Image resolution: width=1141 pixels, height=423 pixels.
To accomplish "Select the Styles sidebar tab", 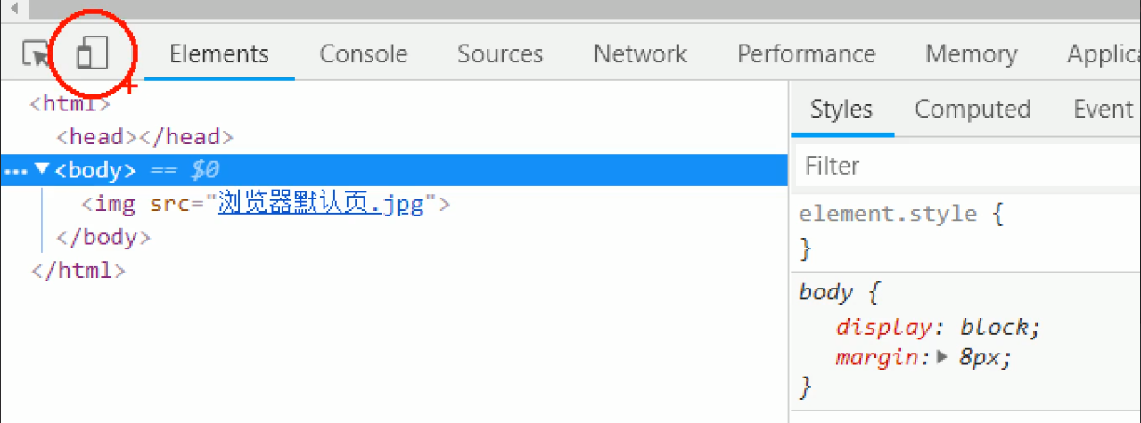I will coord(841,109).
